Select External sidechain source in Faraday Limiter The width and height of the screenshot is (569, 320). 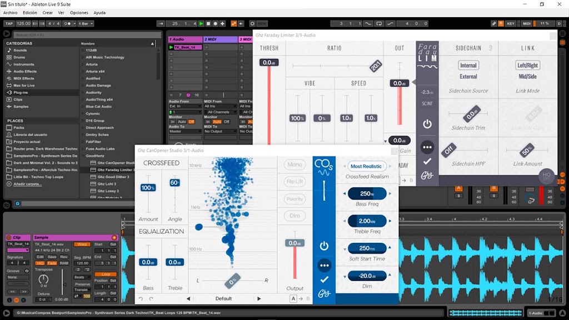[x=468, y=77]
